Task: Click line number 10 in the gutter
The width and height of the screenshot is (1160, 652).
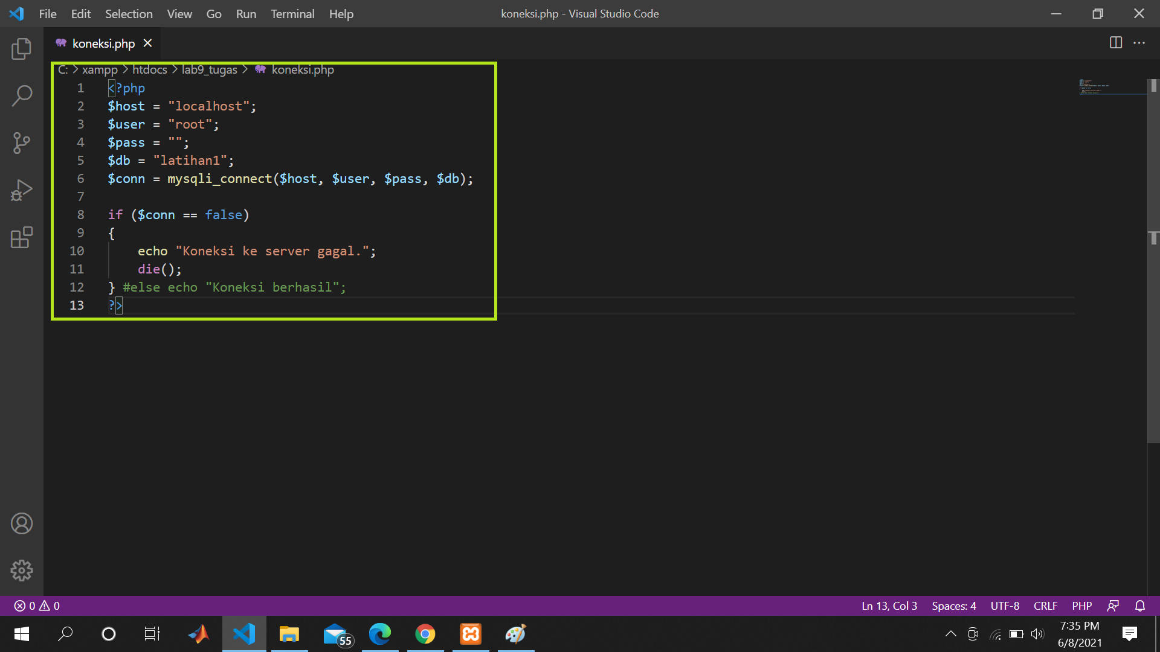Action: (77, 251)
